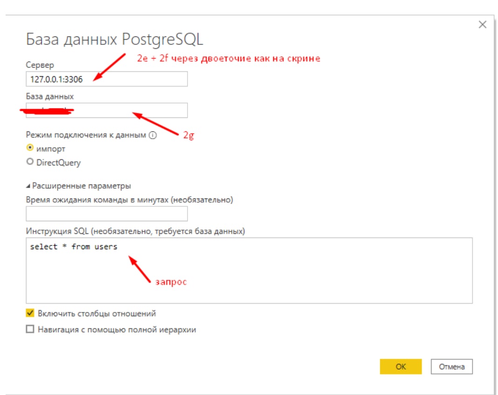Focus the Сервер input field
Screen dimensions: 498x395
pos(107,79)
